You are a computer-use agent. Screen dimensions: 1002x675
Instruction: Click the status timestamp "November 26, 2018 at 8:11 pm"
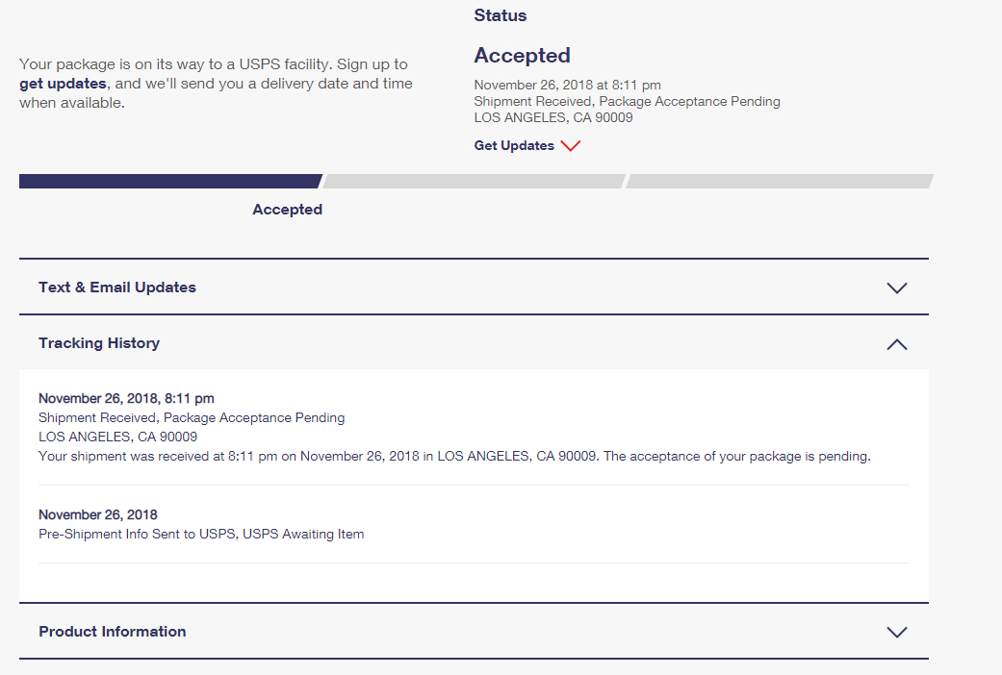pyautogui.click(x=568, y=85)
